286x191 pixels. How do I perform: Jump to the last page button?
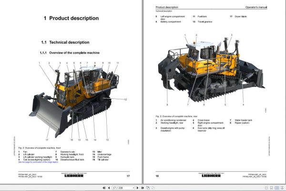[143, 188]
